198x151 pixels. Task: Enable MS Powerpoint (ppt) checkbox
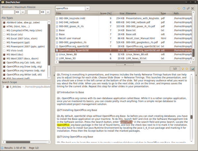tap(4, 43)
